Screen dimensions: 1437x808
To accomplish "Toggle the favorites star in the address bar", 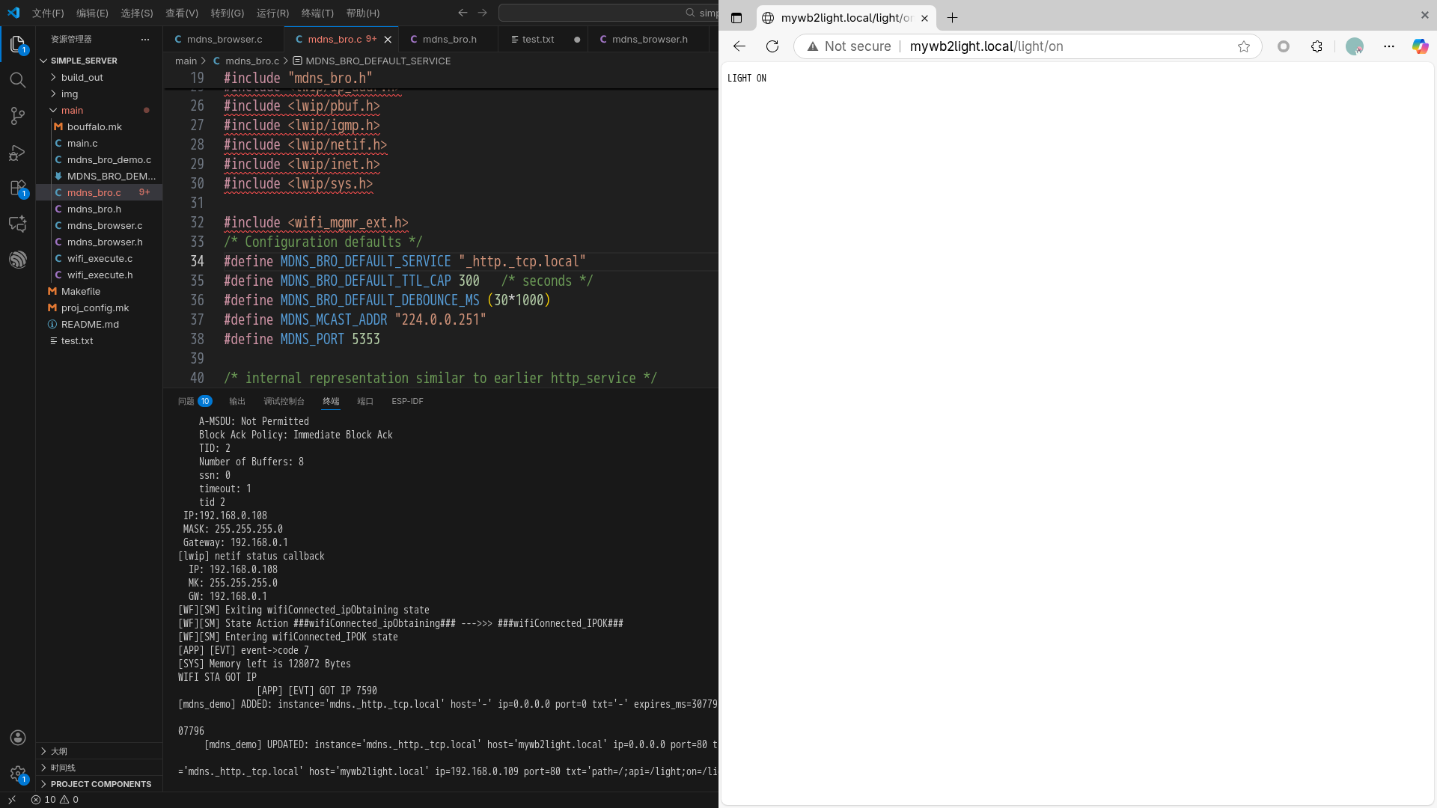I will click(x=1245, y=46).
